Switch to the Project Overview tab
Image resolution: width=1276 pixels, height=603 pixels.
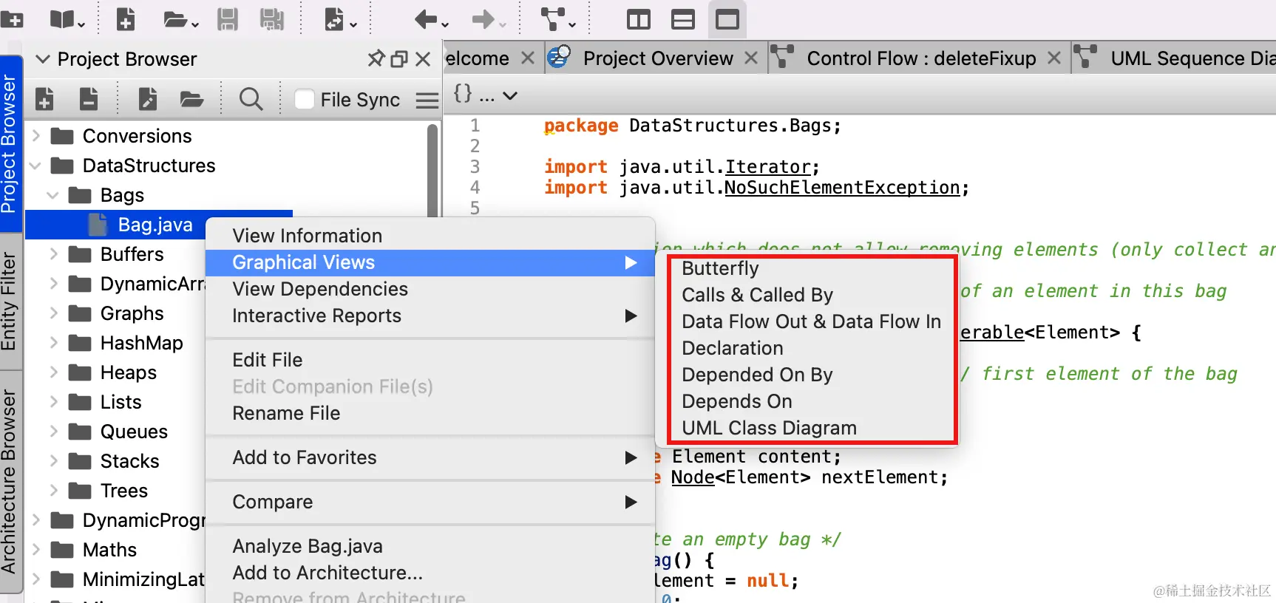pos(657,58)
